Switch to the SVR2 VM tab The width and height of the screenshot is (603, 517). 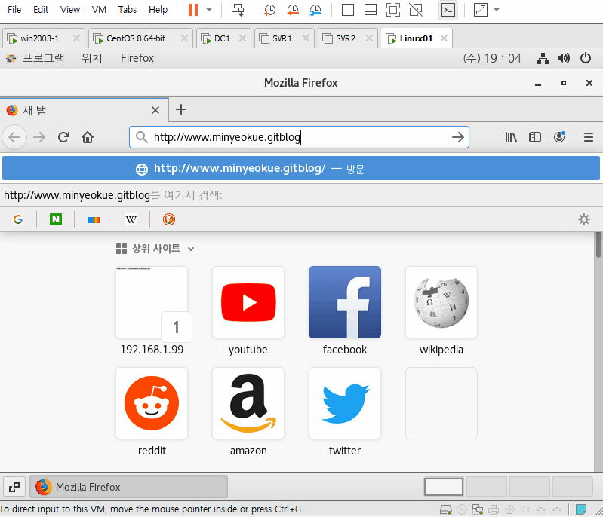click(x=346, y=38)
